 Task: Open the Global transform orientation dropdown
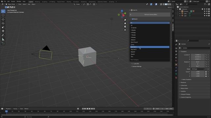pos(78,4)
